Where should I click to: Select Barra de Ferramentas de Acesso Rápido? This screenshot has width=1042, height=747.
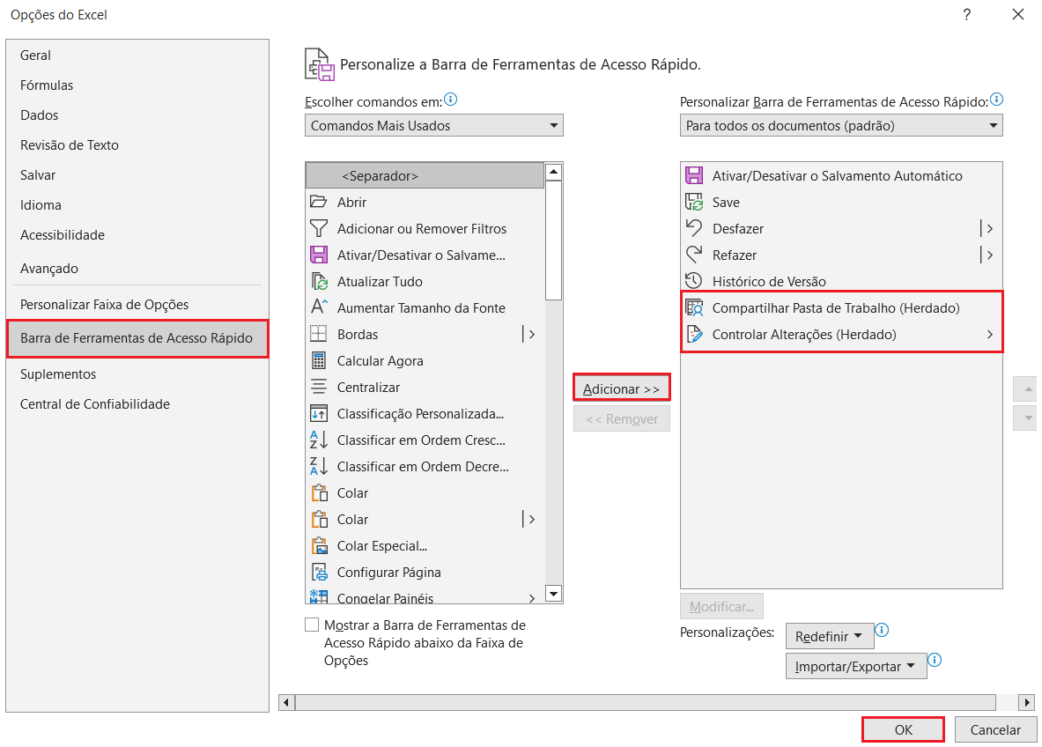point(137,338)
